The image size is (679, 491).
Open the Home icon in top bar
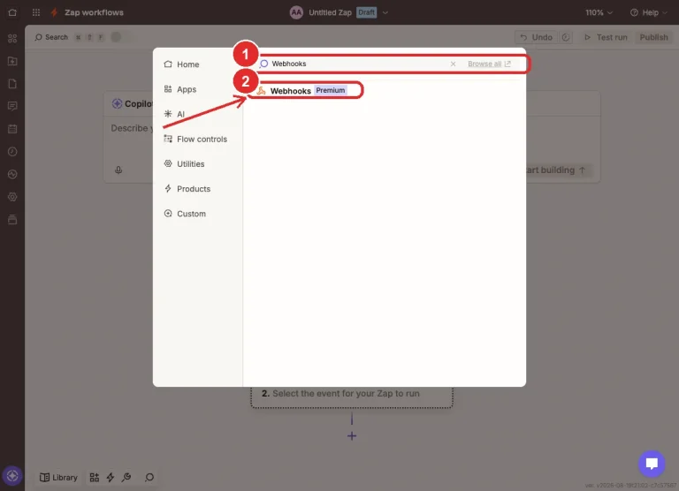(12, 12)
